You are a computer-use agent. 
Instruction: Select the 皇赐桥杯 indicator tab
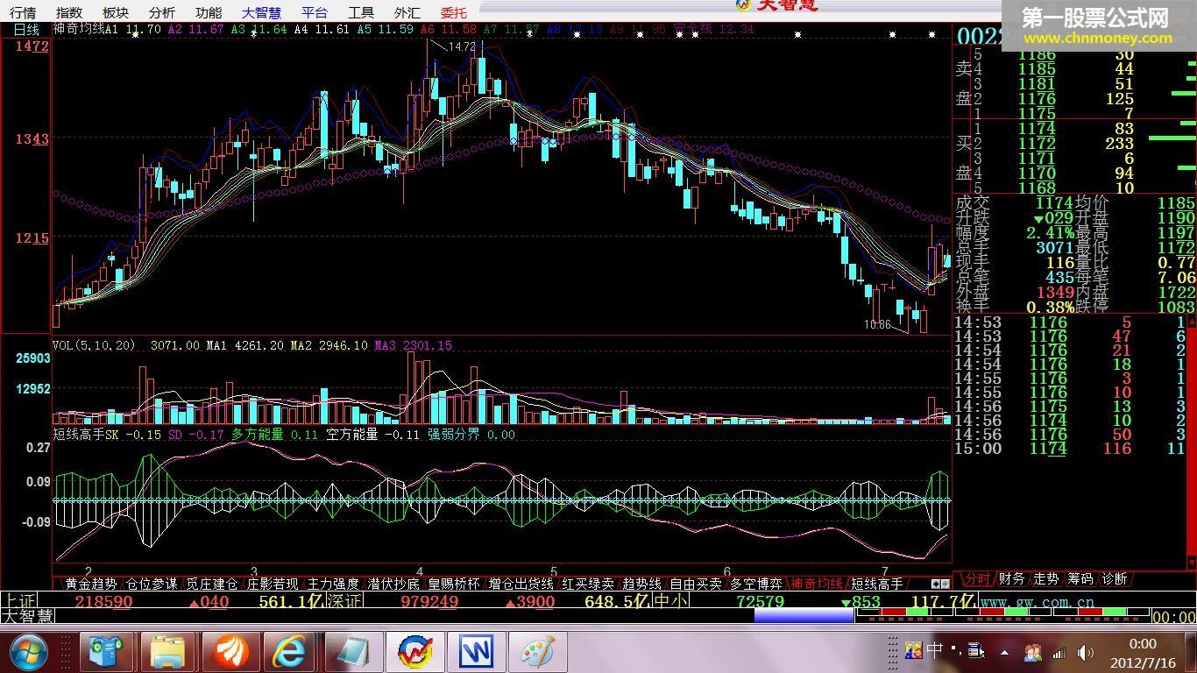[x=454, y=584]
